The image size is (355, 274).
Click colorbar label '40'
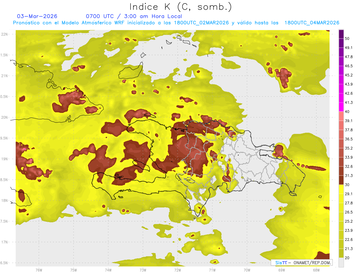347,112
